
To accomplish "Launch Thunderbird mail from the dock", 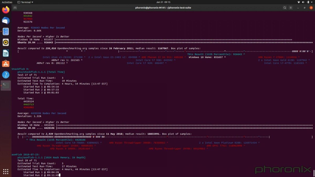I will pos(6,21).
